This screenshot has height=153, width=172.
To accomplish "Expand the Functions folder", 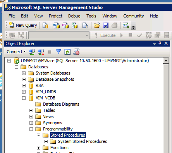I will coord(38,148).
